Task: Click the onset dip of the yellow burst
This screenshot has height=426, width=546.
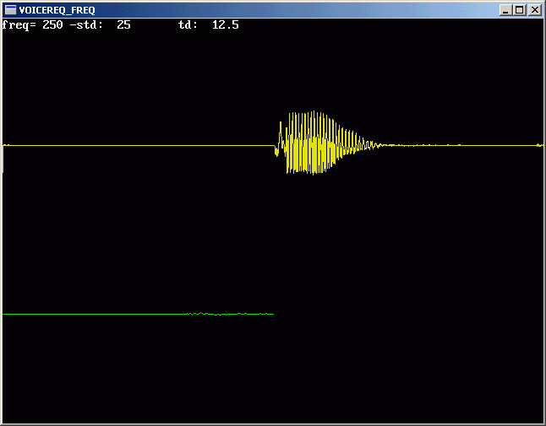Action: (x=276, y=153)
